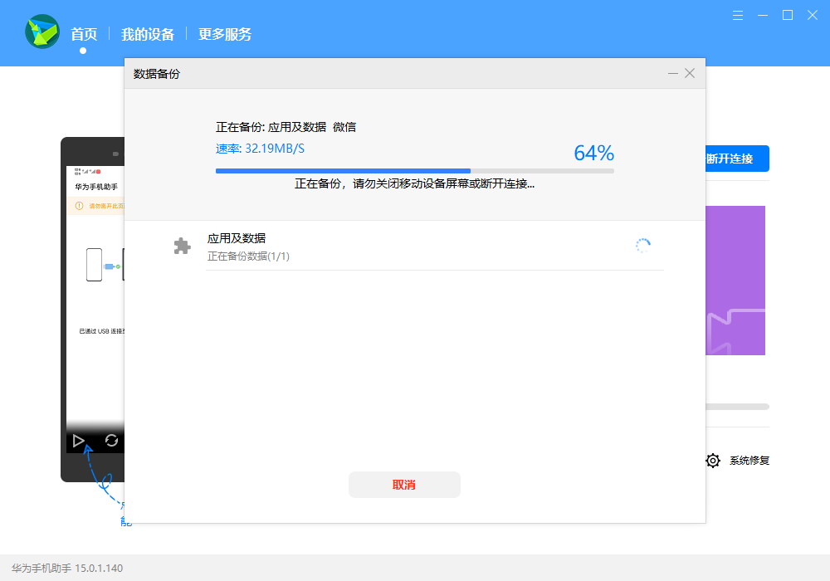Click the version text 华为手机助手 15.0.1.140
This screenshot has height=581, width=830.
tap(67, 569)
